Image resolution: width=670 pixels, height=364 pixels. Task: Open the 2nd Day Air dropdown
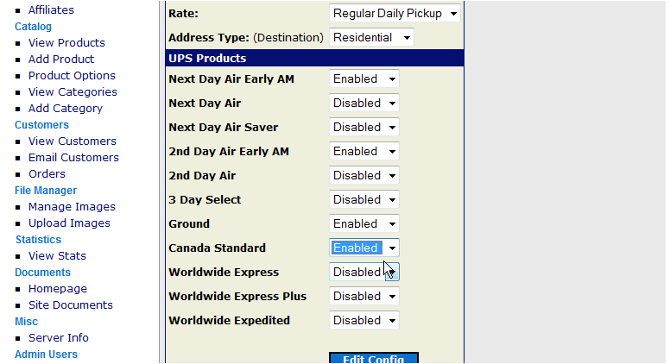(x=364, y=175)
